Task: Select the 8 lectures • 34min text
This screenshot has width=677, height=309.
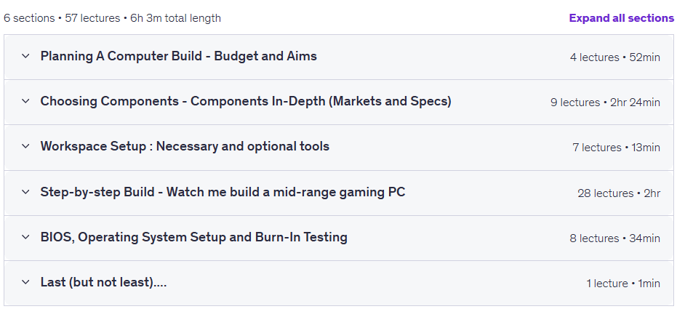Action: click(615, 238)
